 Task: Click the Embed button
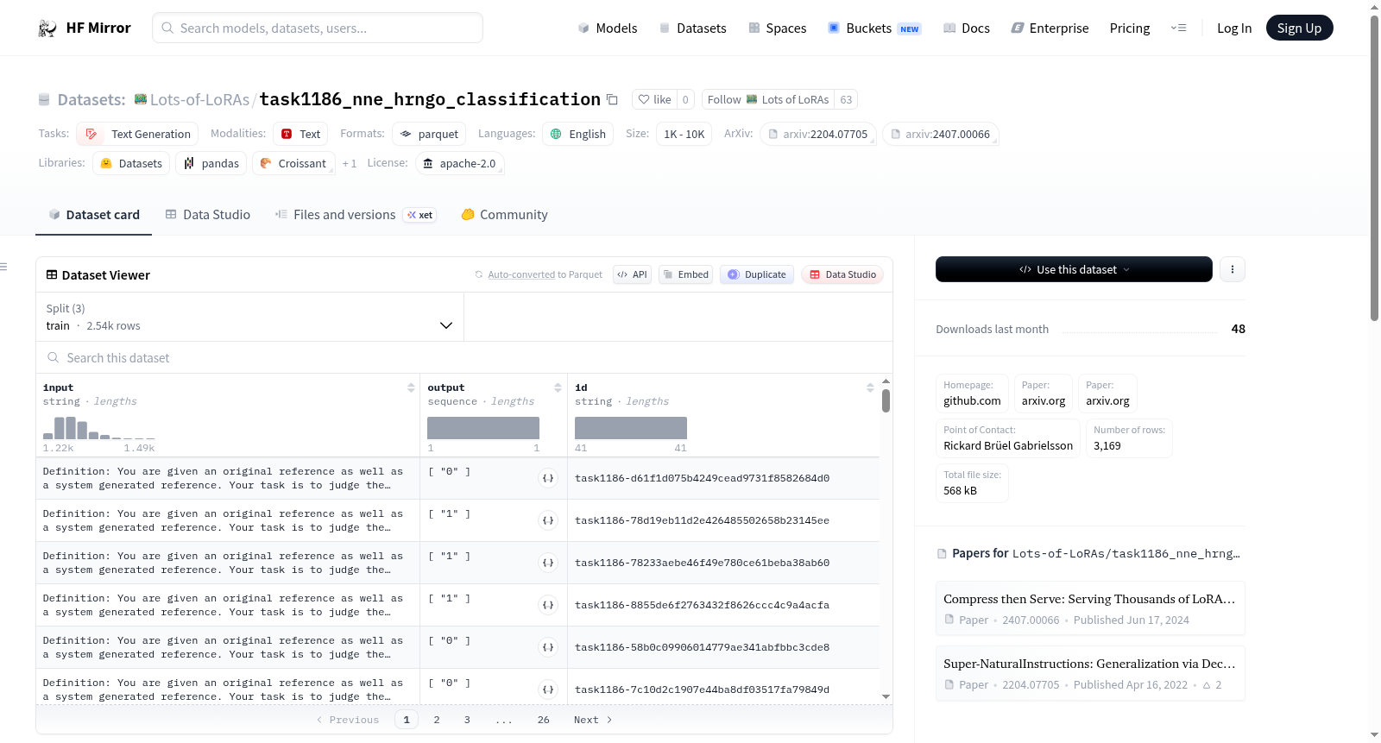[685, 274]
